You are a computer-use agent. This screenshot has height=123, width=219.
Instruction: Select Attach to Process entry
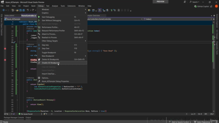[62, 34]
